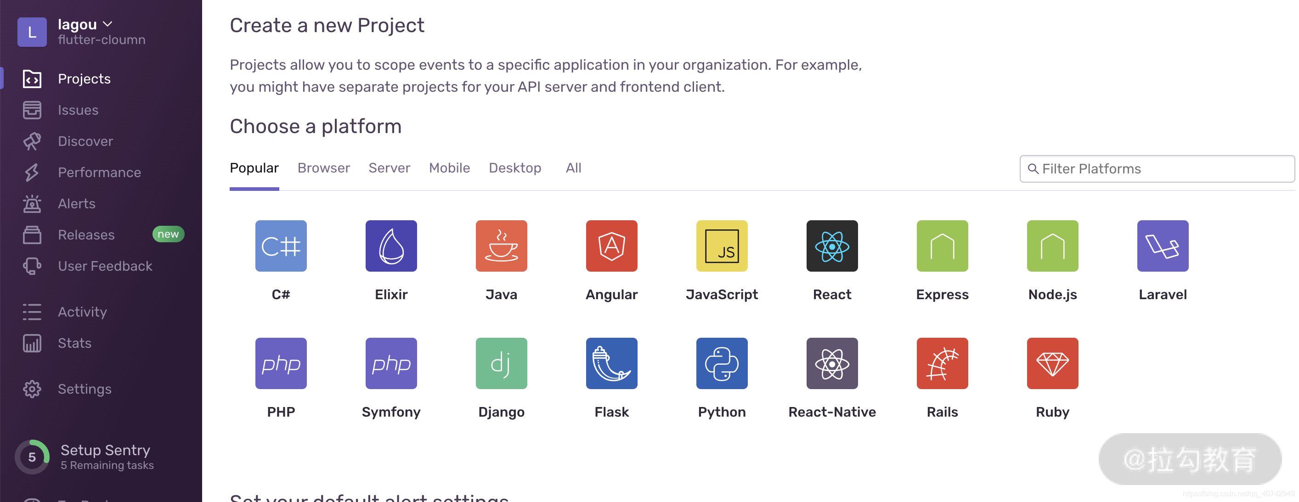Go to the Performance page
Screen dimensions: 1299x502
(99, 172)
